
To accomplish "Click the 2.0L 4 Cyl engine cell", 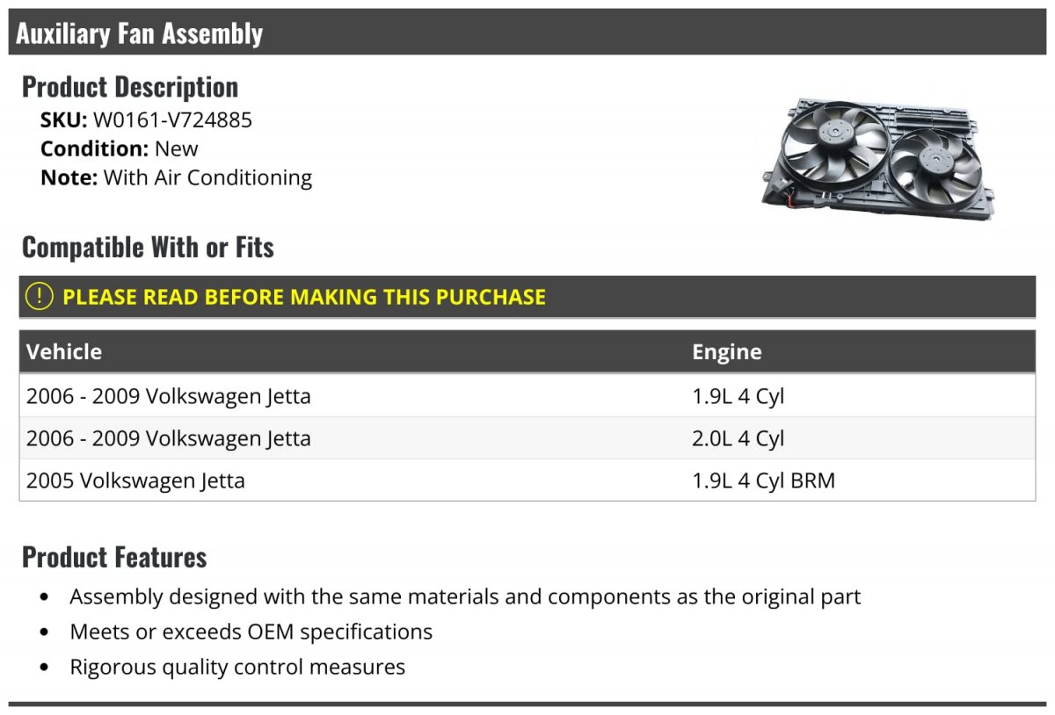I will (x=738, y=439).
